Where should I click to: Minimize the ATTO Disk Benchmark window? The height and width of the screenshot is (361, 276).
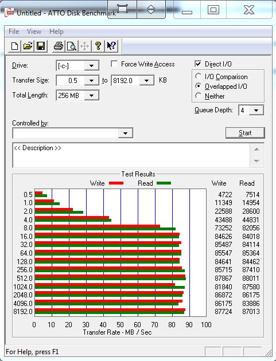[187, 9]
